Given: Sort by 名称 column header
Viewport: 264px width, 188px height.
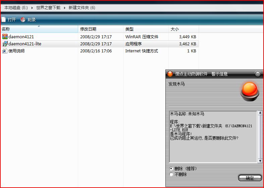Looking at the screenshot, I should point(39,29).
